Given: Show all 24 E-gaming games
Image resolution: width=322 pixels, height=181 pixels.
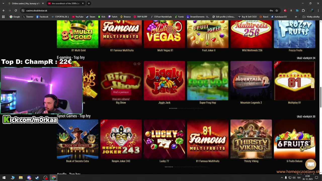Looking at the screenshot, I should (x=306, y=58).
